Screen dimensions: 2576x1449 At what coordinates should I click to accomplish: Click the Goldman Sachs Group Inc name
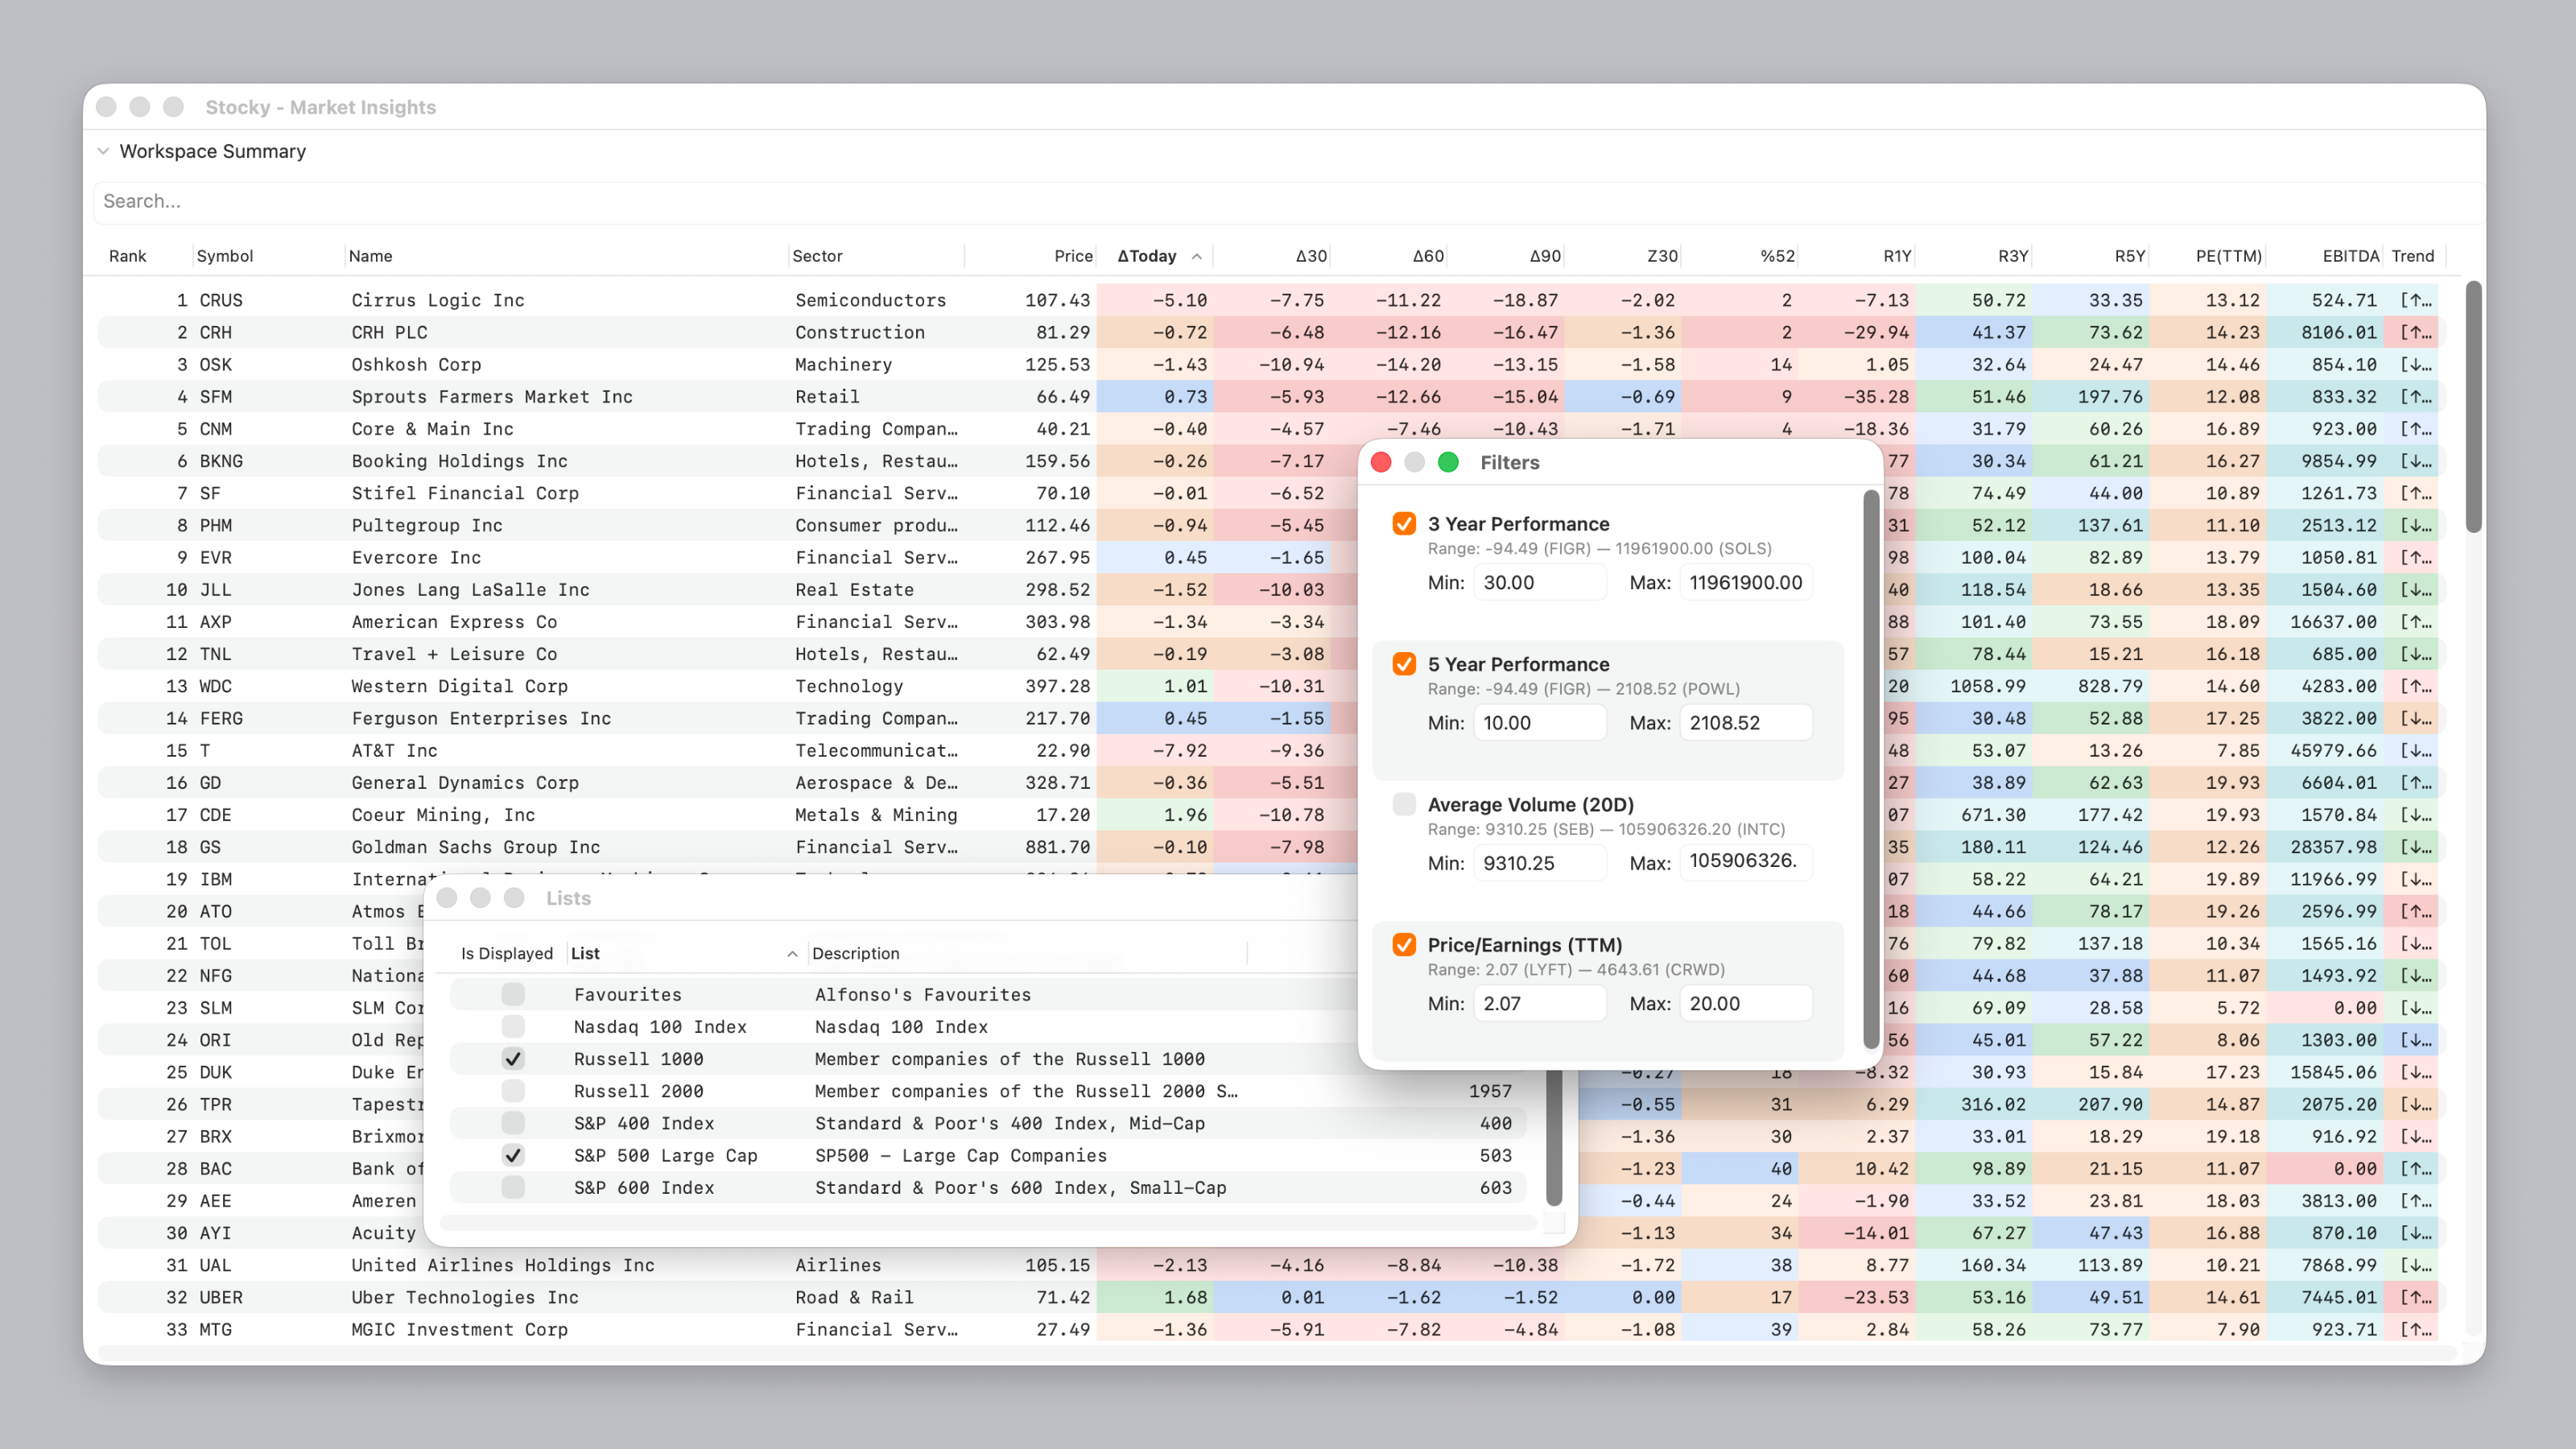coord(476,847)
